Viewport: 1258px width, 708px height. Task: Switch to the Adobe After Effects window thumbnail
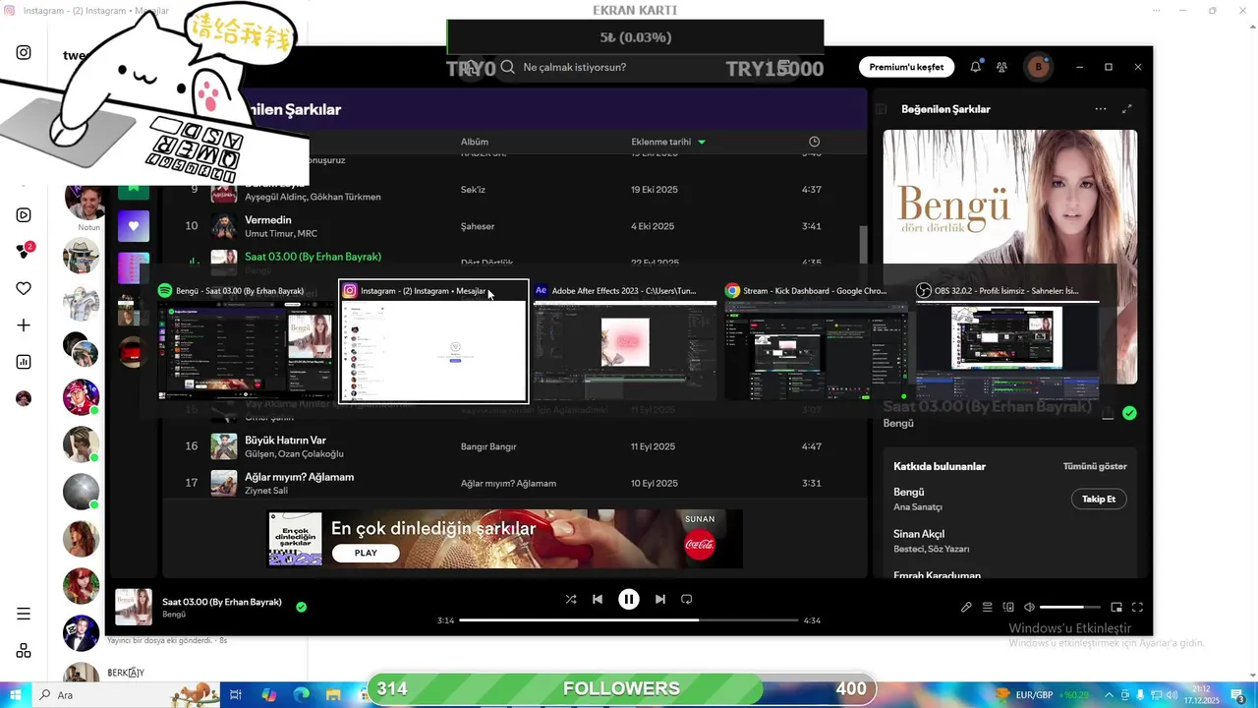[625, 341]
